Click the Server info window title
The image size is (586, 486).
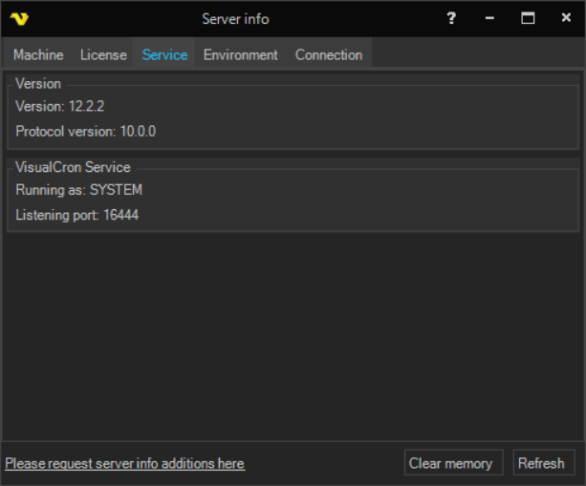click(235, 19)
